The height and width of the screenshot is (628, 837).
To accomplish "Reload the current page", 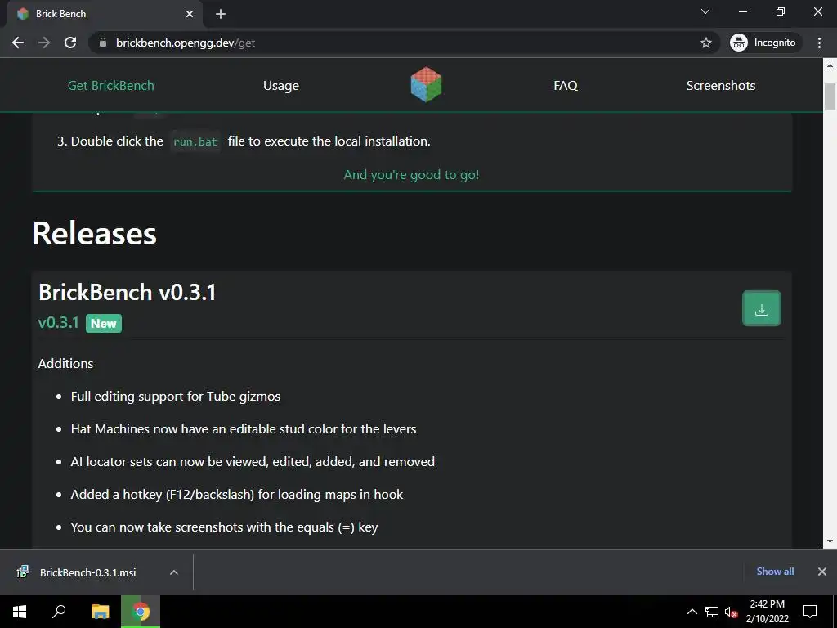I will [x=70, y=43].
